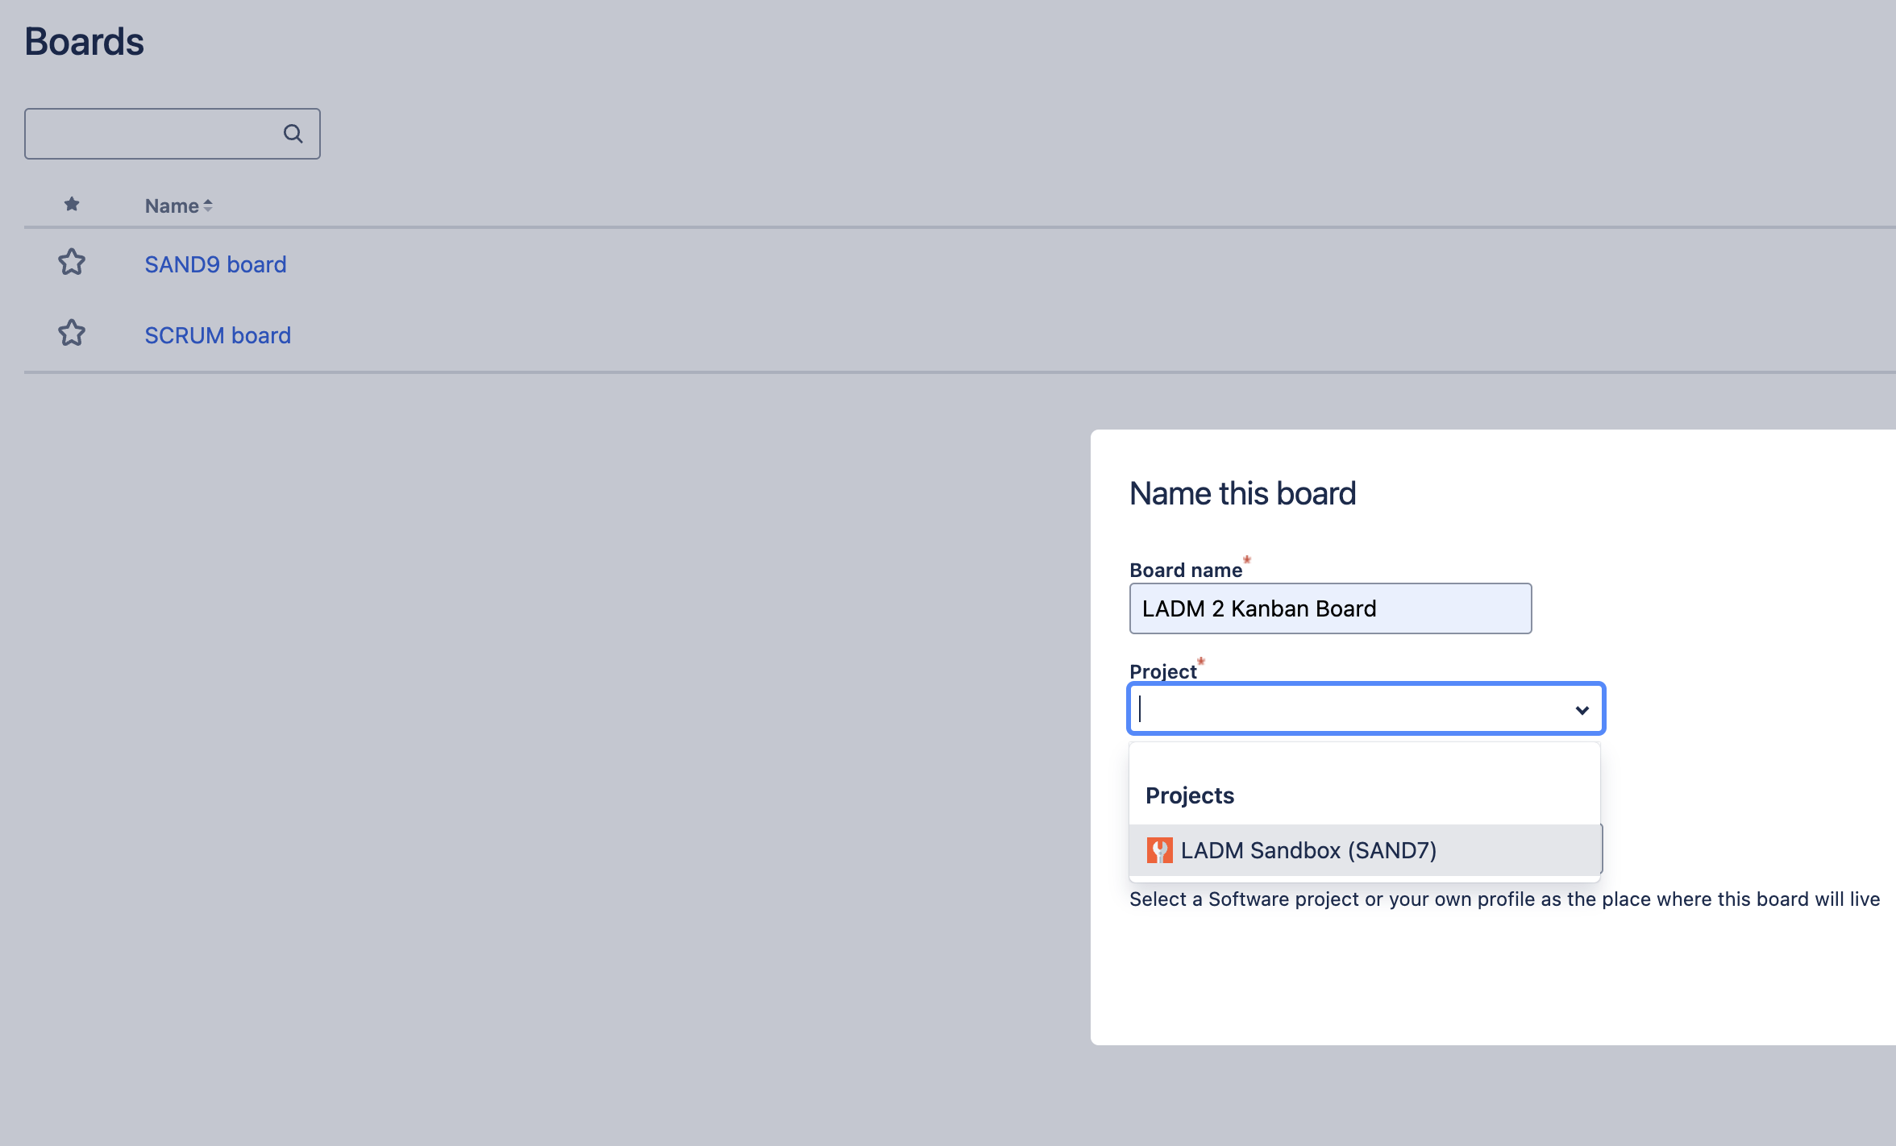Click the Projects group heading
This screenshot has height=1146, width=1896.
coord(1189,795)
